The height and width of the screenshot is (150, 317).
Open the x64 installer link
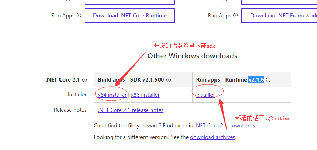click(x=112, y=95)
